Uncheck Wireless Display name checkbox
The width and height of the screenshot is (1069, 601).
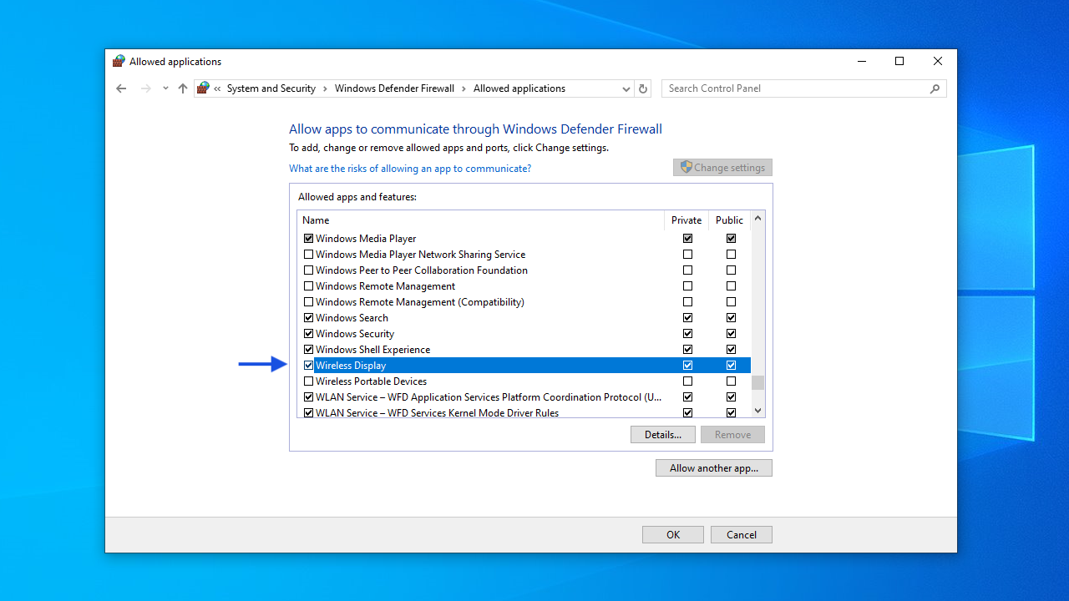click(309, 366)
